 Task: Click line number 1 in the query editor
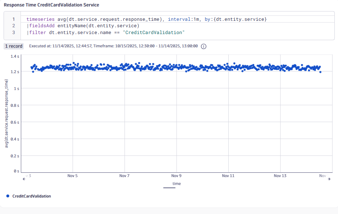(x=13, y=19)
